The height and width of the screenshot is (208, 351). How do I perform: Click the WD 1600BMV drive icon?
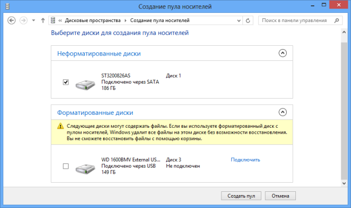pyautogui.click(x=85, y=169)
